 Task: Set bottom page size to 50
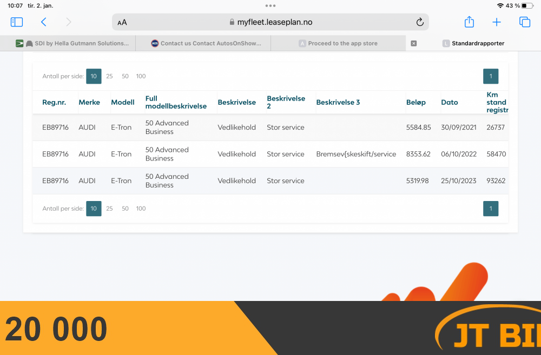point(126,209)
